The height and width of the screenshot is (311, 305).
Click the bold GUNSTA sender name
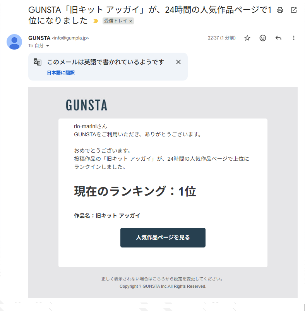(39, 38)
